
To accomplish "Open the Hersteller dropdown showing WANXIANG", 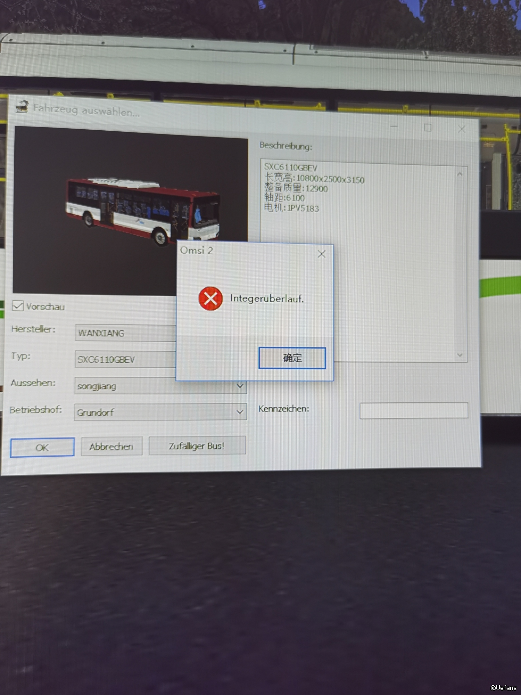I will pos(126,333).
